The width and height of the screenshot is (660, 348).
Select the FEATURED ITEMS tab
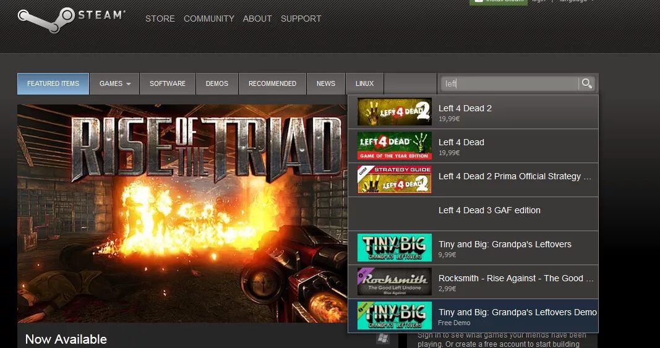(53, 83)
